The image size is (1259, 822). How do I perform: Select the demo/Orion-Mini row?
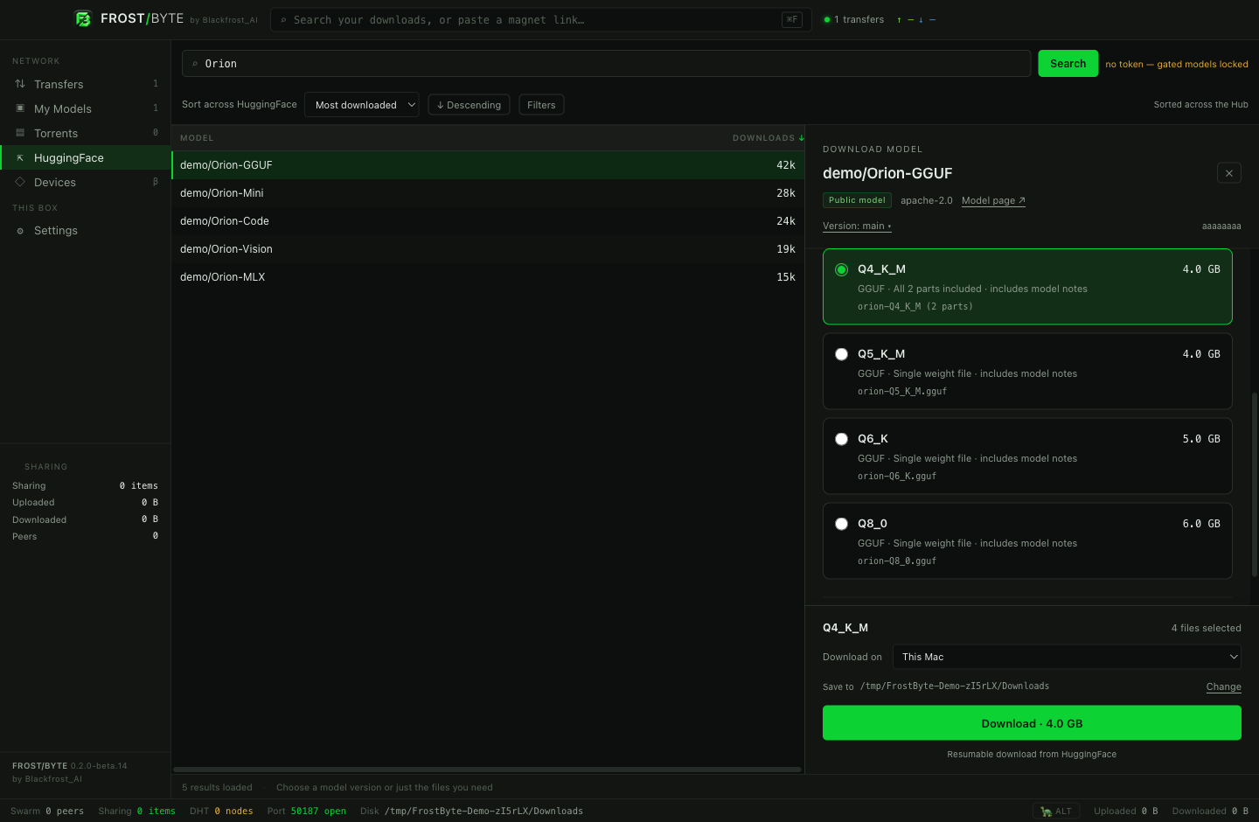pos(488,193)
